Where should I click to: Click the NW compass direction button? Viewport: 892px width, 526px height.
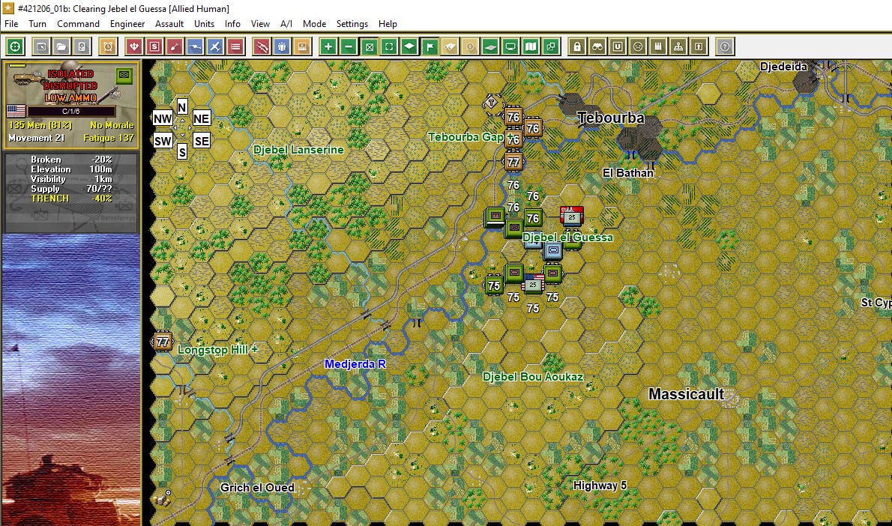click(x=163, y=118)
